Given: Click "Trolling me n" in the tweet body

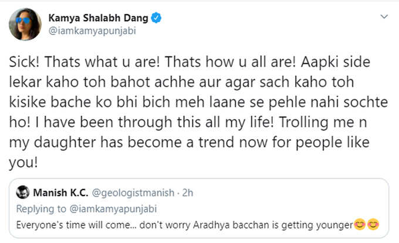Looking at the screenshot, I should coord(323,122).
